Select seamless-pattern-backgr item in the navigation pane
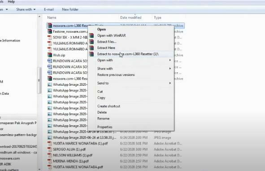Image resolution: width=265 pixels, height=171 pixels. [18, 135]
